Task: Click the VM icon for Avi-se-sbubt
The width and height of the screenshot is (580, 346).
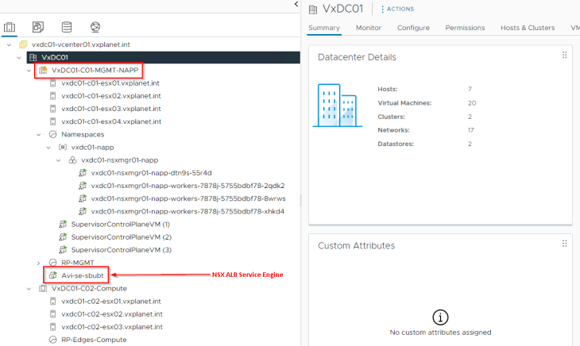Action: [x=53, y=275]
